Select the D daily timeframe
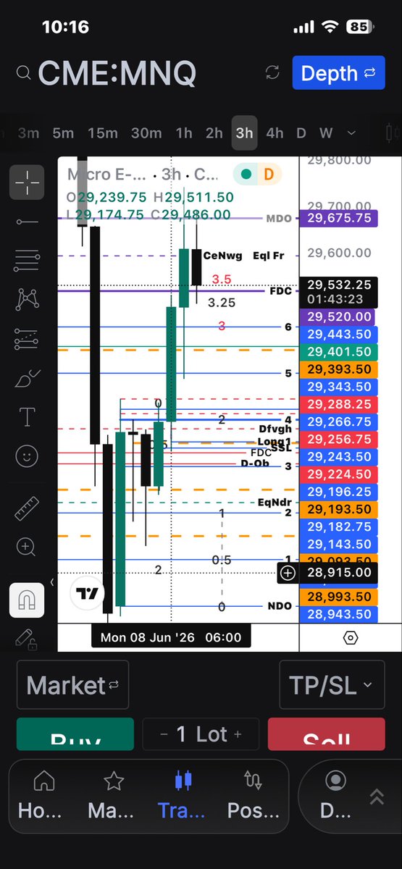This screenshot has width=402, height=869. [301, 133]
